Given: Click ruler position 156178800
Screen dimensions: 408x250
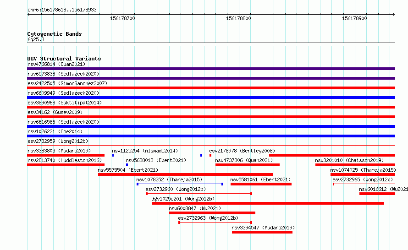Looking at the screenshot, I should [238, 18].
